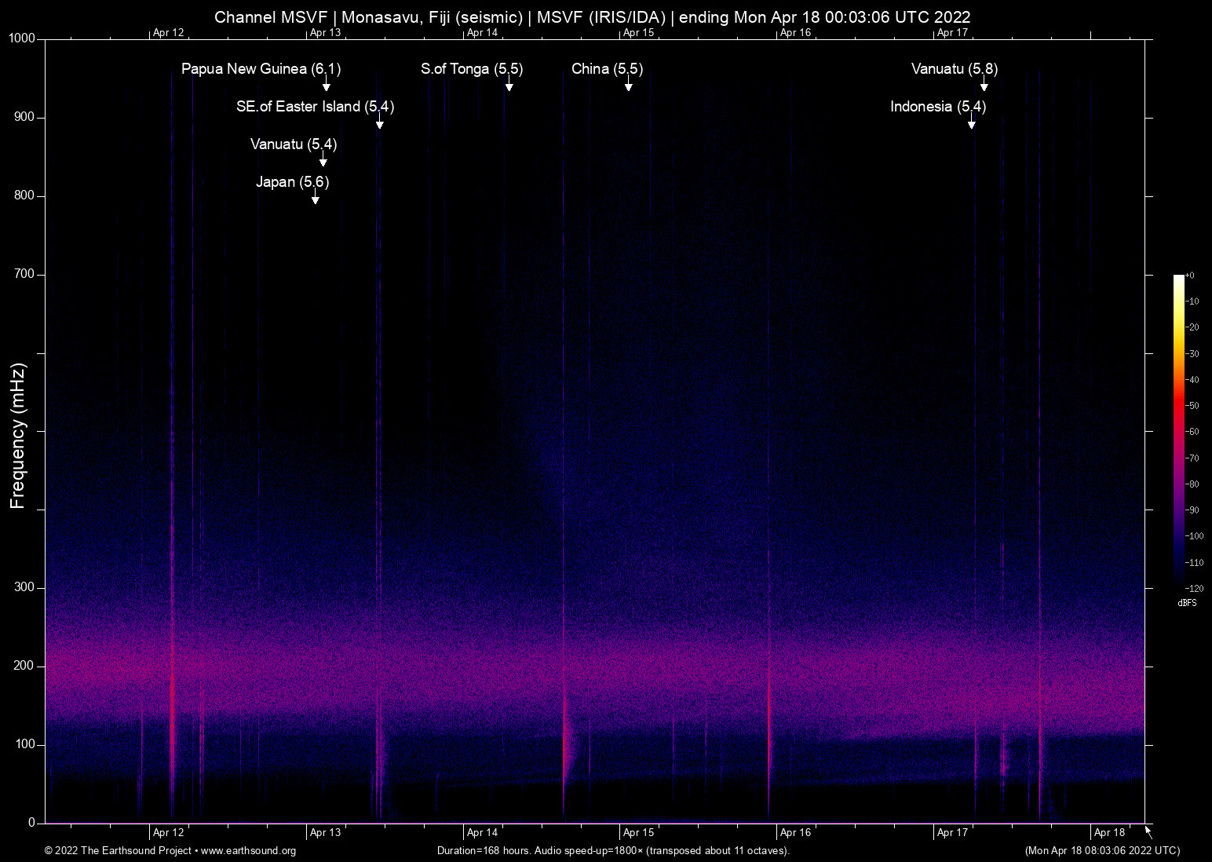
Task: Select the Indonesia (5.4) earthquake label
Action: (937, 107)
